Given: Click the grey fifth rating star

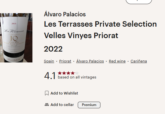Looking at the screenshot, I should [77, 73].
